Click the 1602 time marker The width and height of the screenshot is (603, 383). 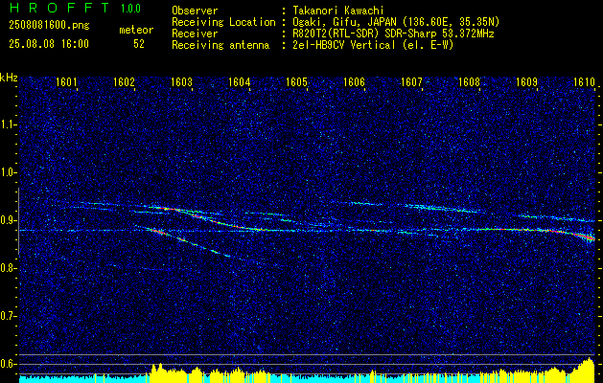(x=125, y=81)
